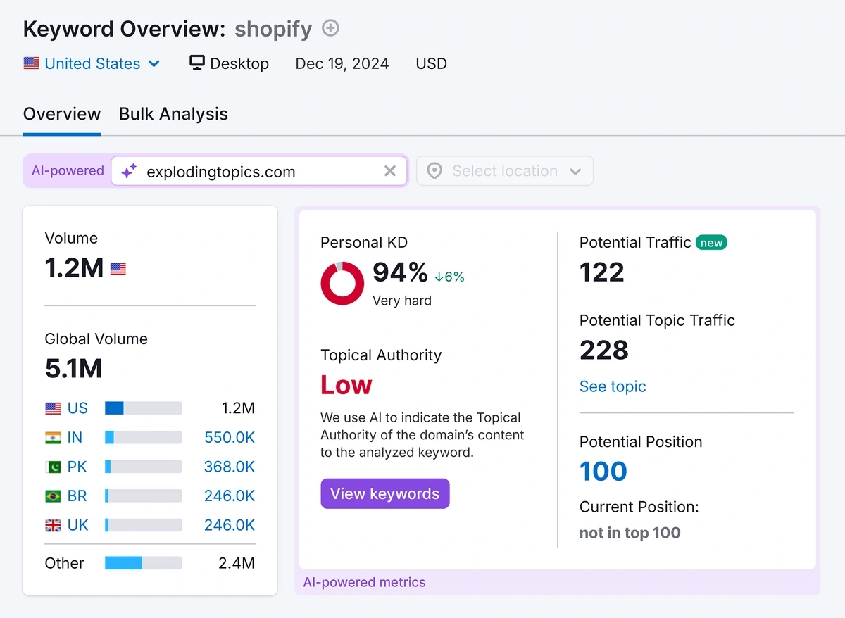The height and width of the screenshot is (618, 845).
Task: Click the Very hard difficulty label
Action: tap(402, 301)
